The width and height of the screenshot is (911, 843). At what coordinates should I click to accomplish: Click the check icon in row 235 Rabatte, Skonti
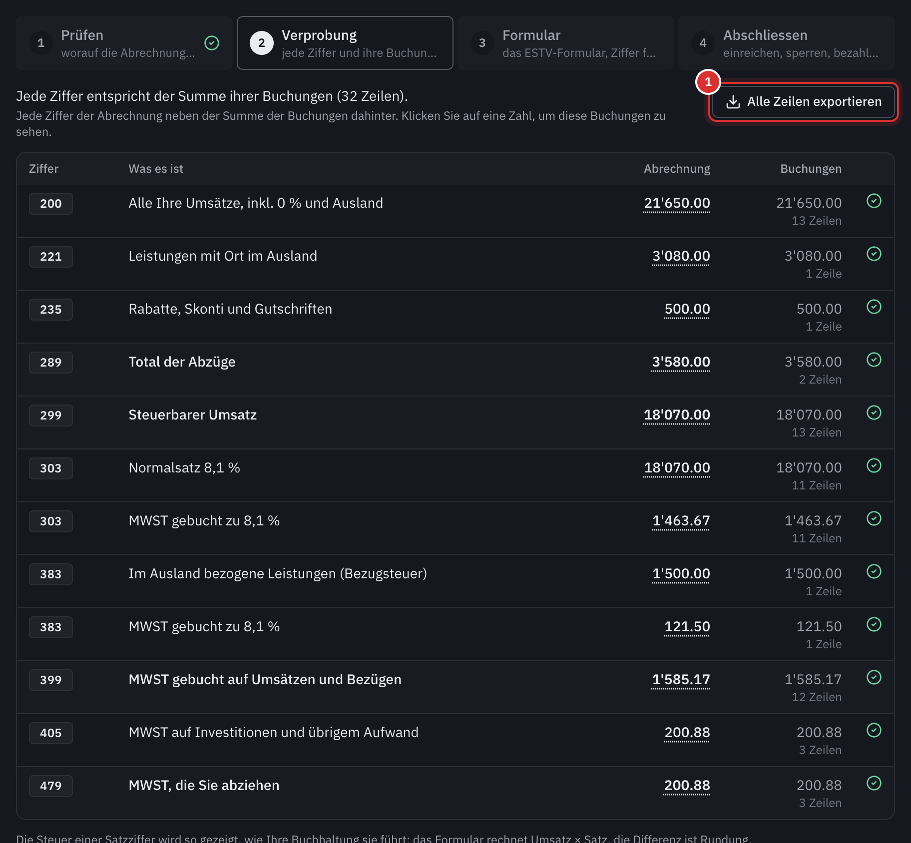click(x=874, y=307)
